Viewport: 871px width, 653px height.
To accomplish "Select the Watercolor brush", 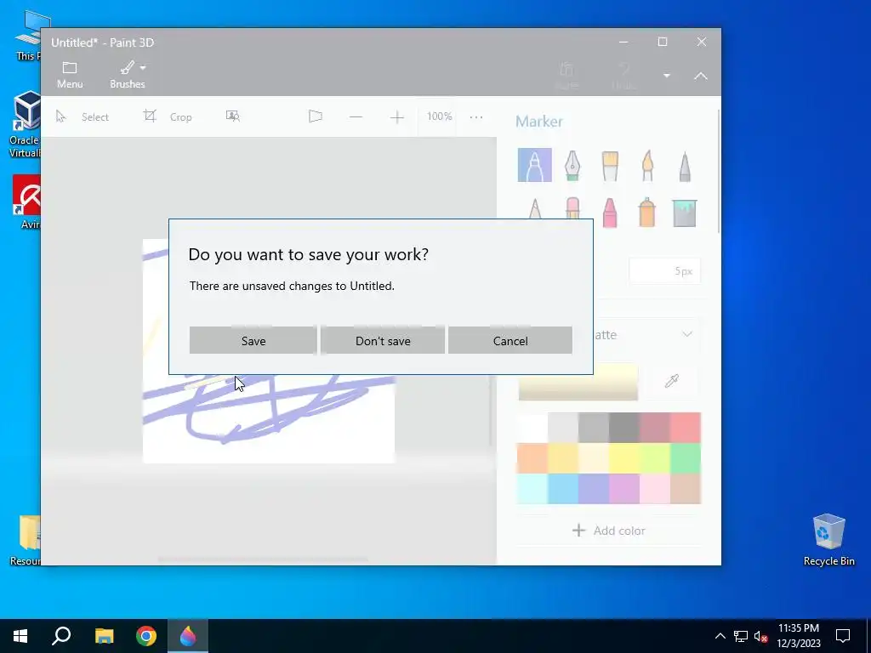I will (647, 165).
